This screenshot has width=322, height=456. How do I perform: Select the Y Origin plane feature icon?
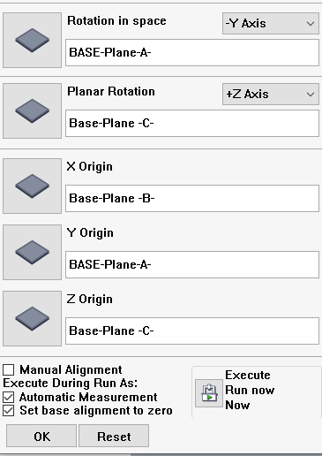[32, 252]
